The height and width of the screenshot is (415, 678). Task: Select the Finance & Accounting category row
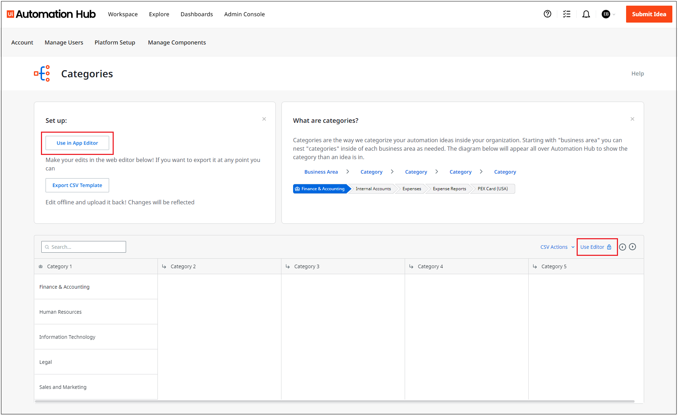coord(96,287)
